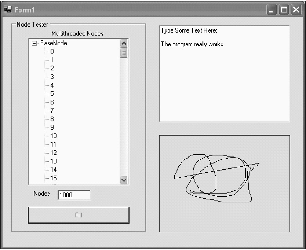The width and height of the screenshot is (306, 250).
Task: Click the tree scrollbar thumb
Action: (124, 53)
